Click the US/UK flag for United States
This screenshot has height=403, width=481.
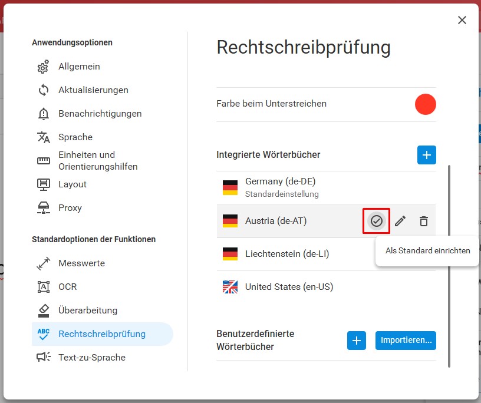point(230,287)
